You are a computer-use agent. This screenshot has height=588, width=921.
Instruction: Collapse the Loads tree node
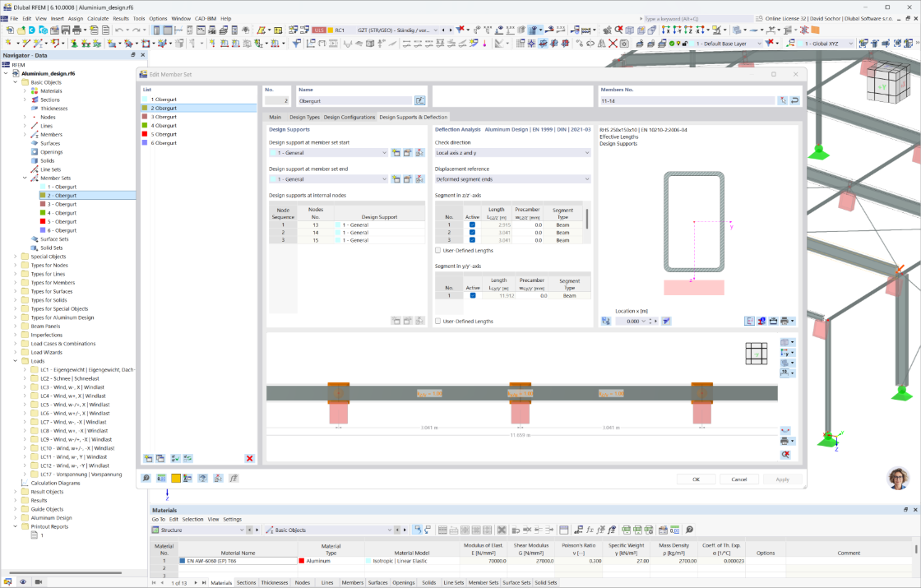(16, 361)
